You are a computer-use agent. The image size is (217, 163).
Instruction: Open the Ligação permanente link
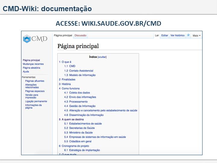36,101
